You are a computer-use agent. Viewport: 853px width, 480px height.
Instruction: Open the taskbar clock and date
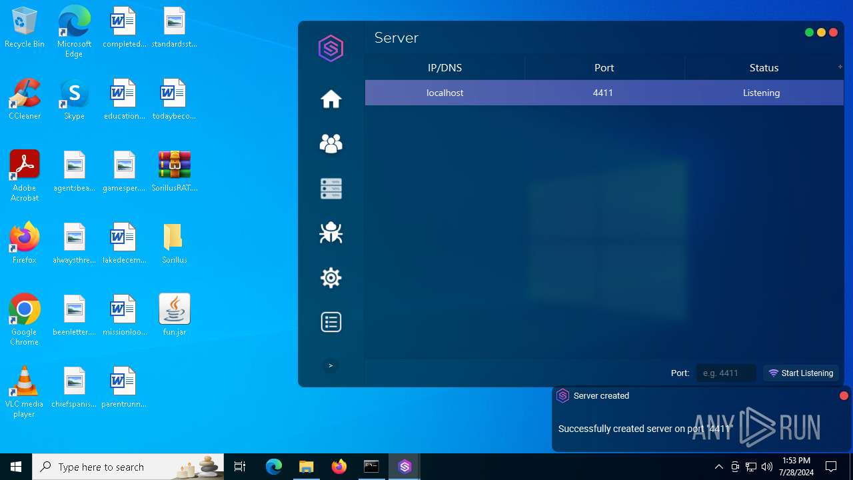tap(796, 467)
